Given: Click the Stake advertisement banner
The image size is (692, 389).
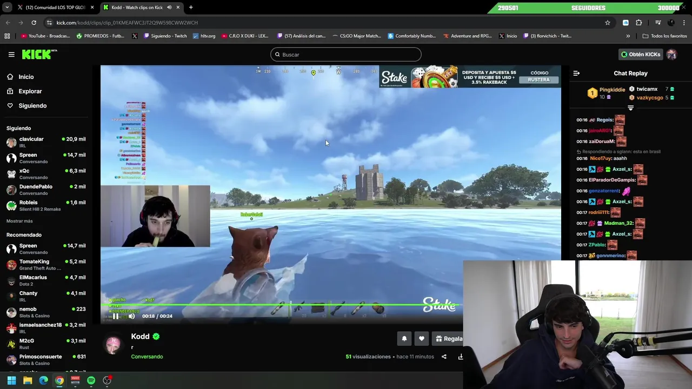Looking at the screenshot, I should point(470,77).
